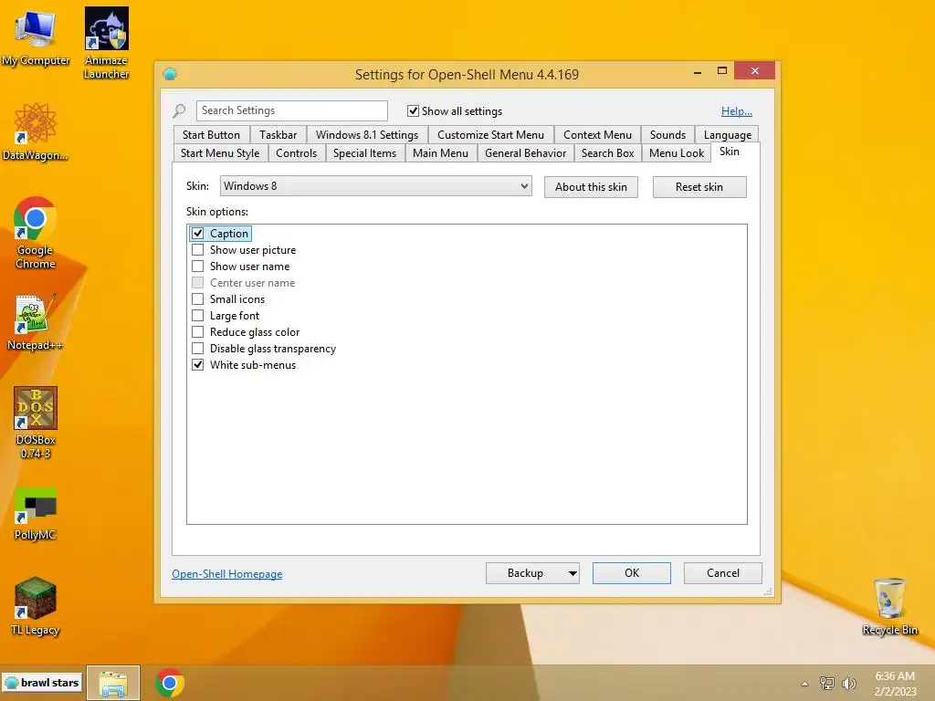Open the Language tab
The width and height of the screenshot is (935, 701).
(x=728, y=135)
